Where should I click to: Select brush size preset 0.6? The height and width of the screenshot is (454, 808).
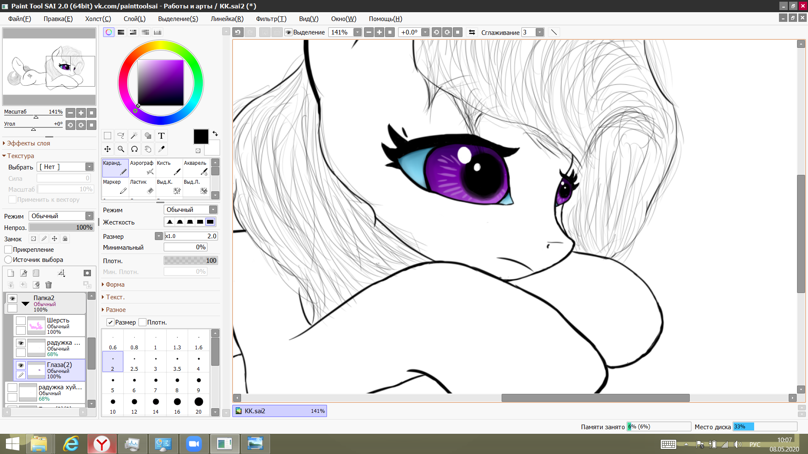point(113,340)
